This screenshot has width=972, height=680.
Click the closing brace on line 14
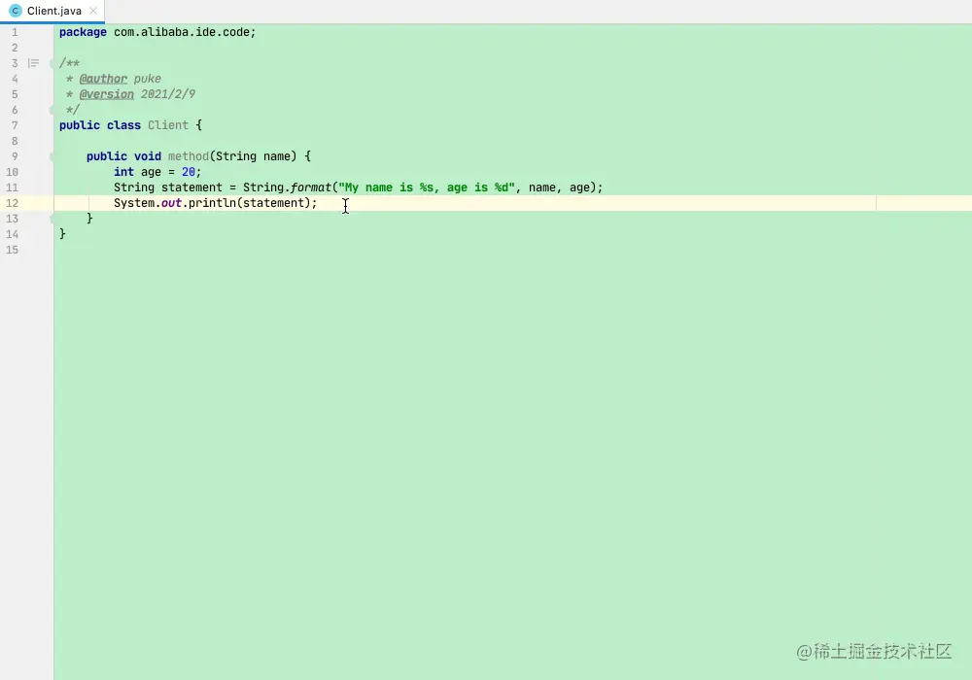click(62, 233)
